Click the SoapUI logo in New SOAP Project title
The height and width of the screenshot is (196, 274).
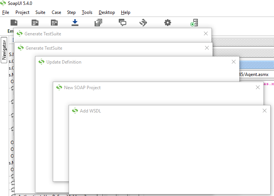(x=59, y=87)
